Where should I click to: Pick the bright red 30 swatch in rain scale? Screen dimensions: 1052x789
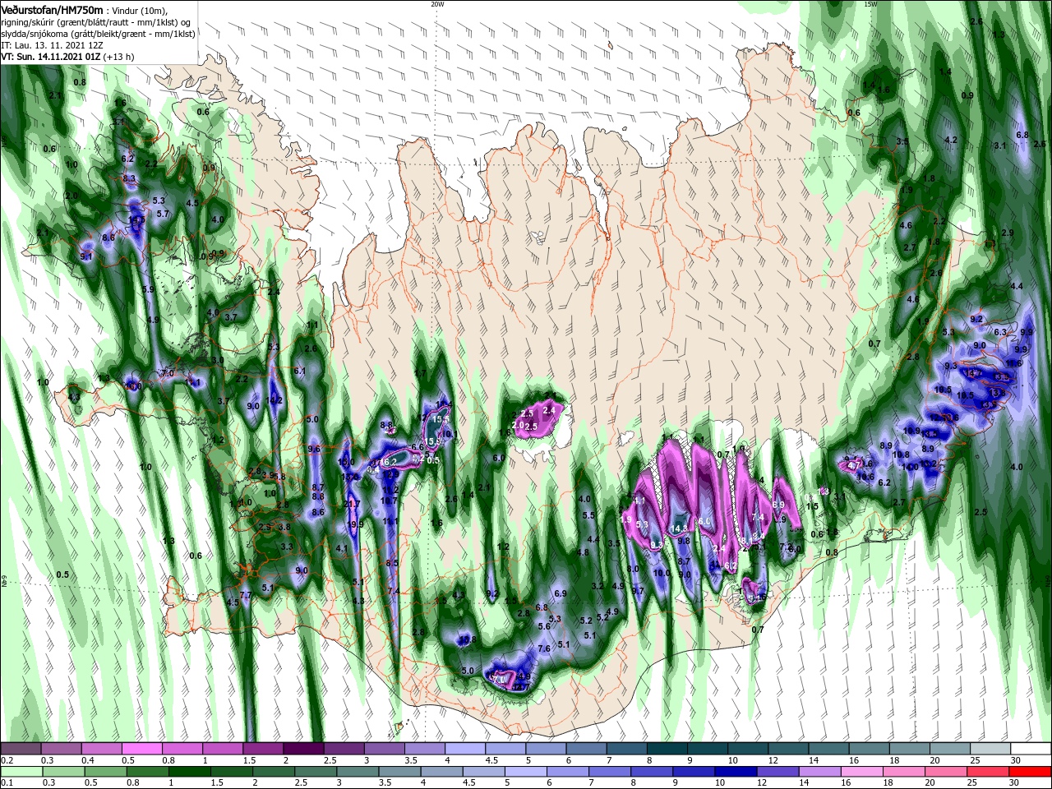pyautogui.click(x=1030, y=772)
